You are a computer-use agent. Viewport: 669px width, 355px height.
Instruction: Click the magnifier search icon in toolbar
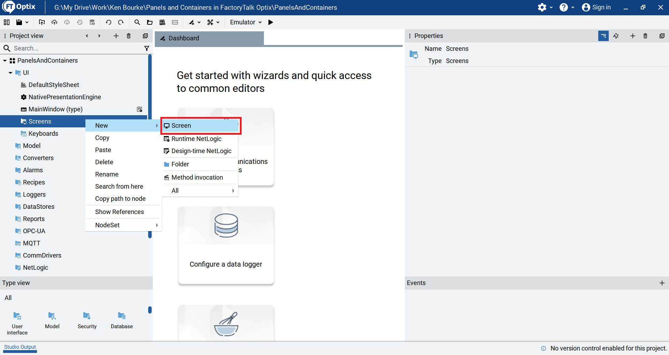click(137, 22)
